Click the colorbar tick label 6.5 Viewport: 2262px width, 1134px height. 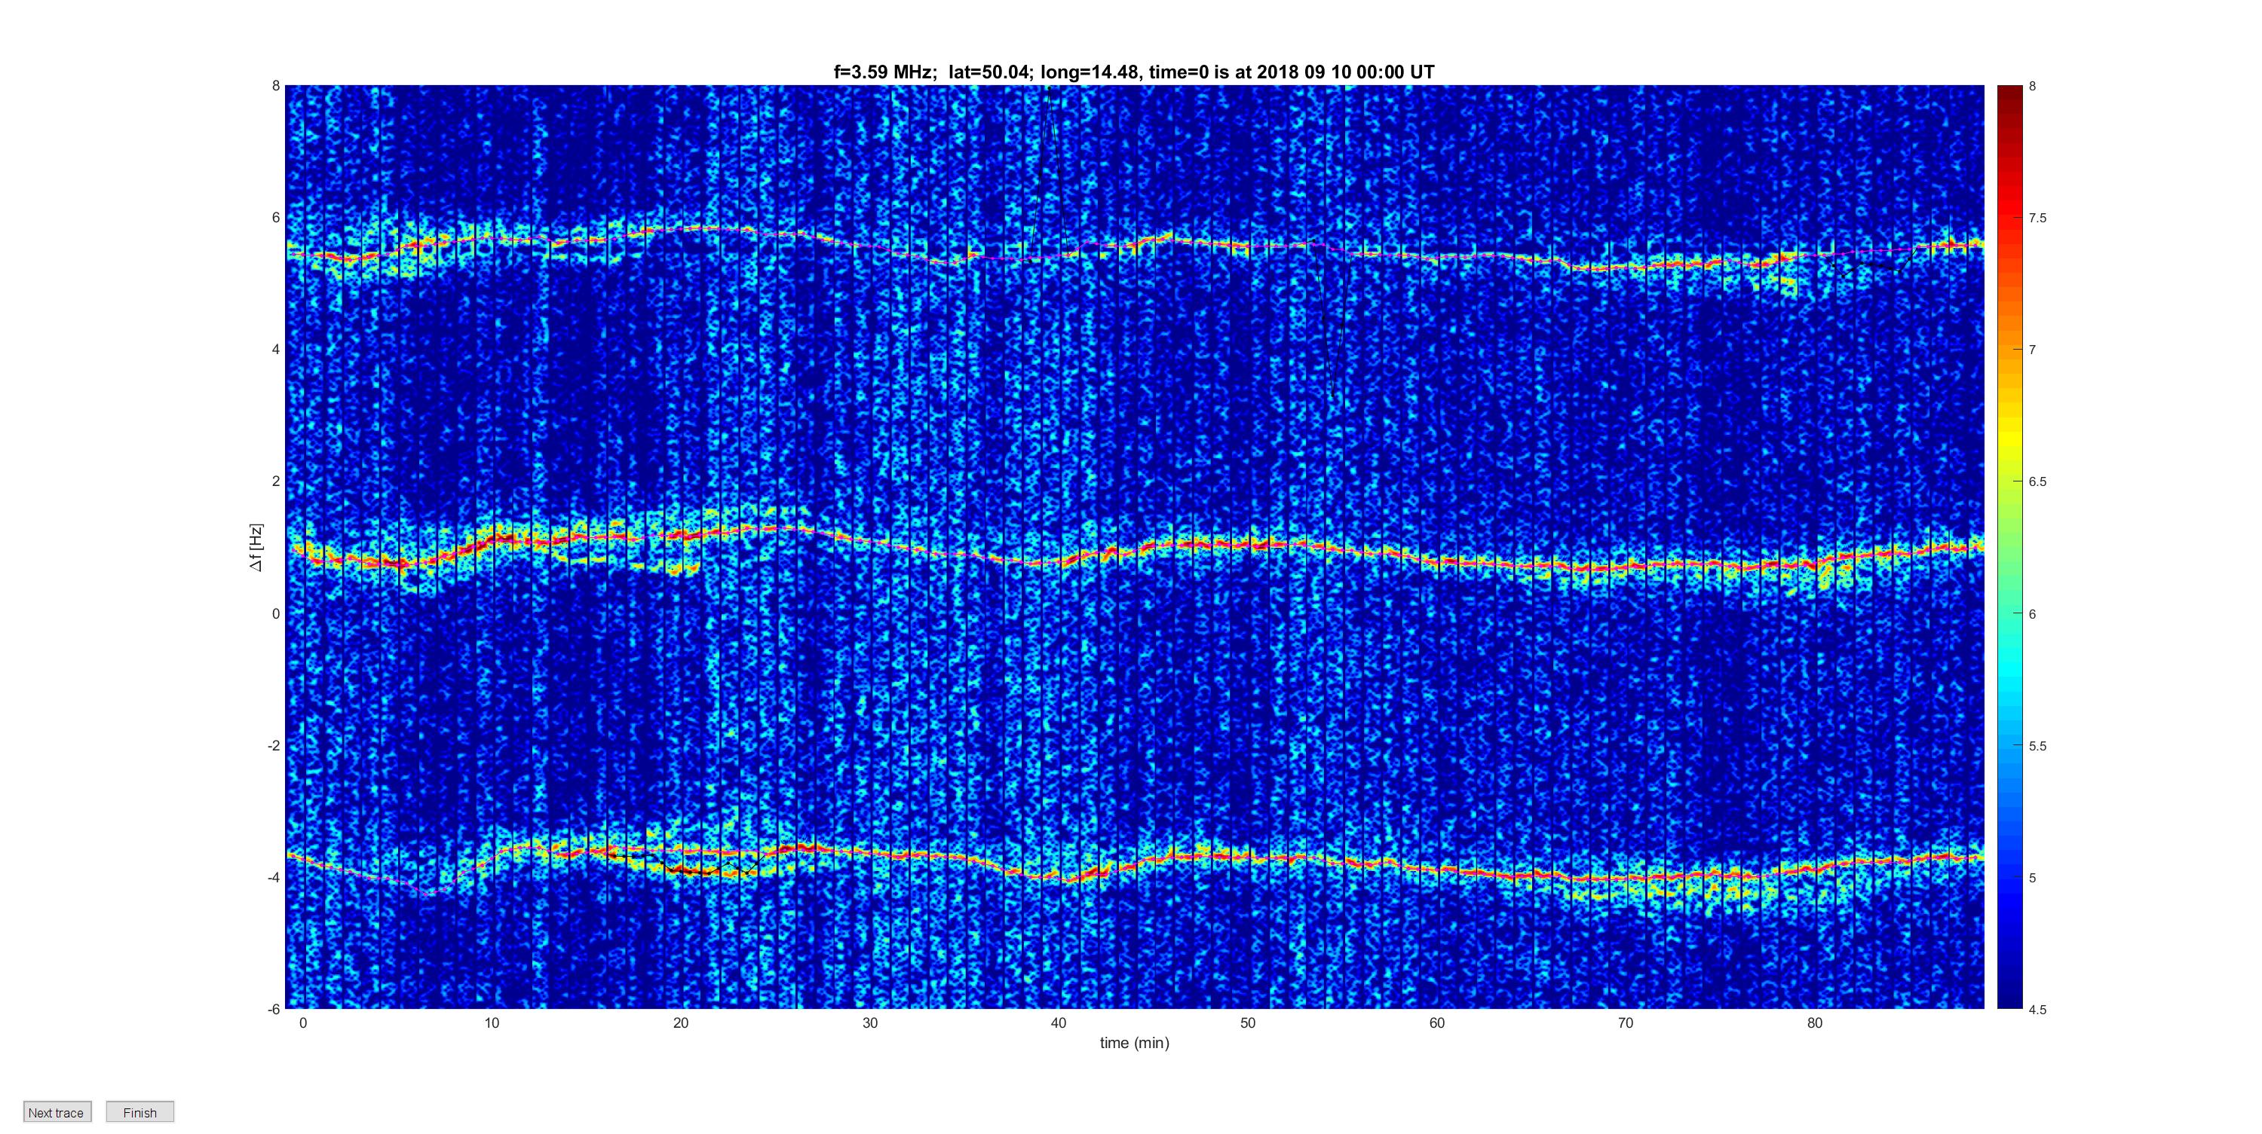tap(2037, 482)
